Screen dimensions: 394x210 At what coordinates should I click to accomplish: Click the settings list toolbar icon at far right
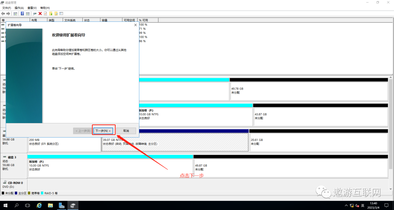point(61,13)
